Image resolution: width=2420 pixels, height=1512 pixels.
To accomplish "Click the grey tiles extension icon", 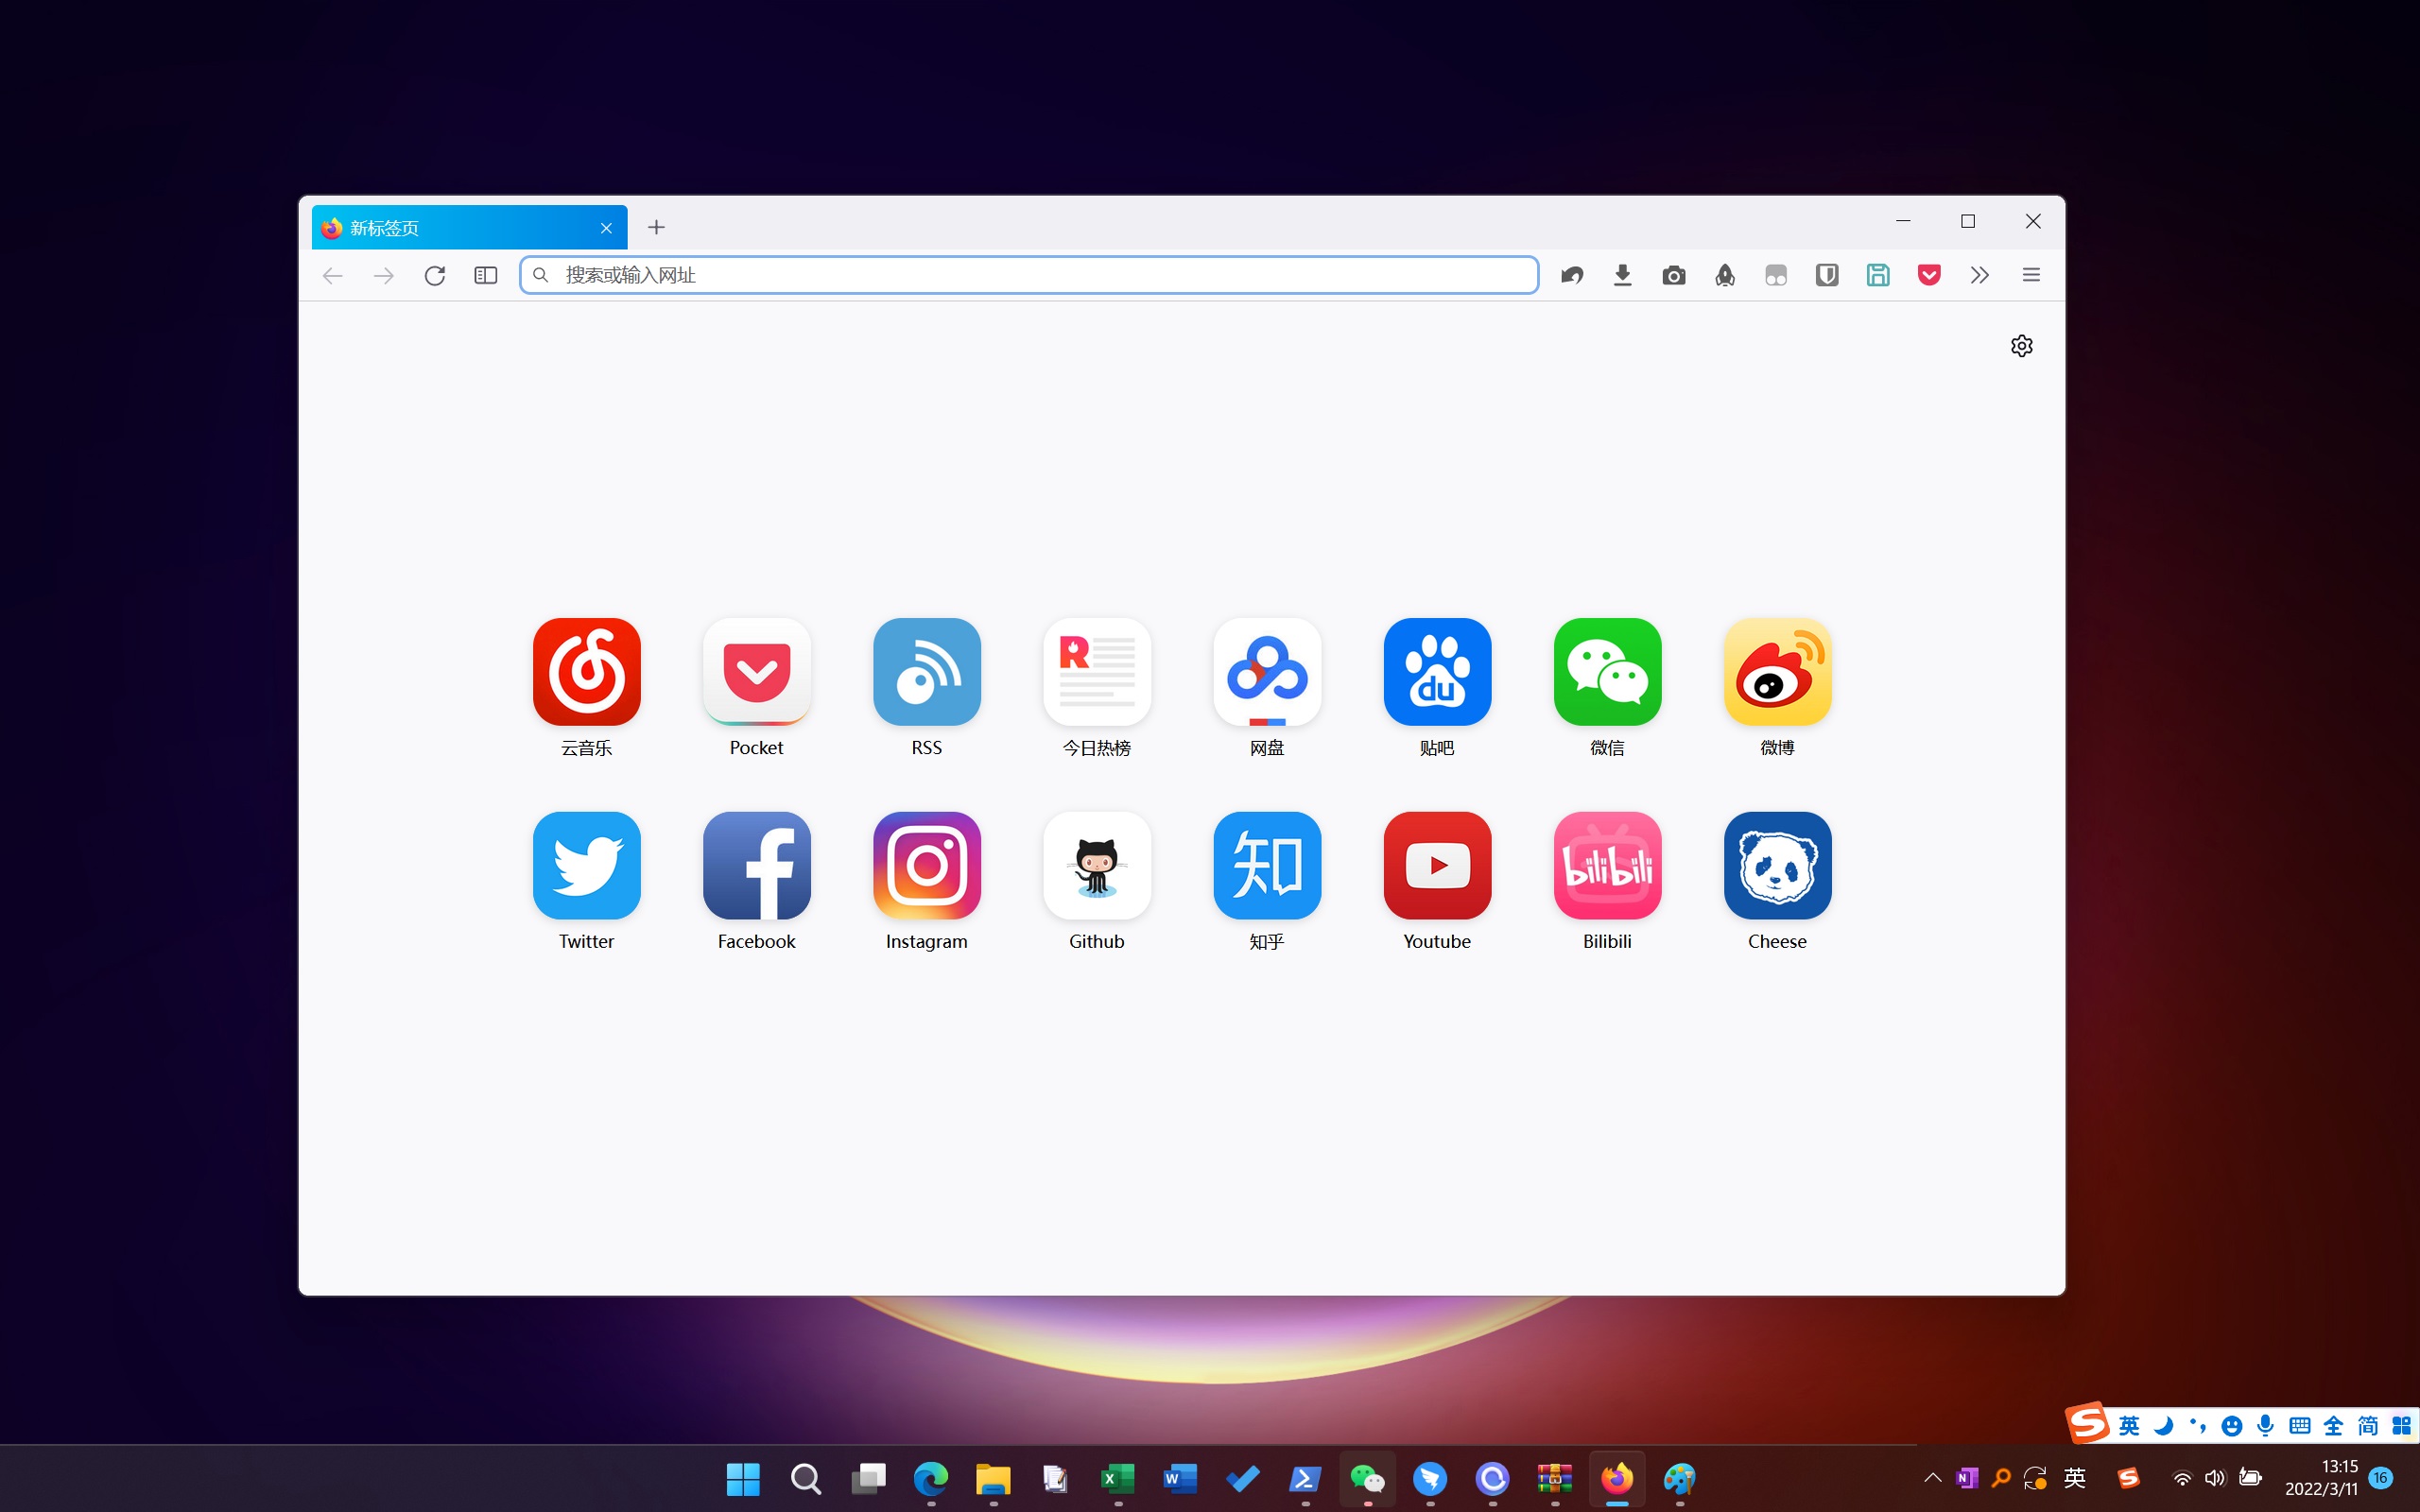I will (x=1776, y=275).
